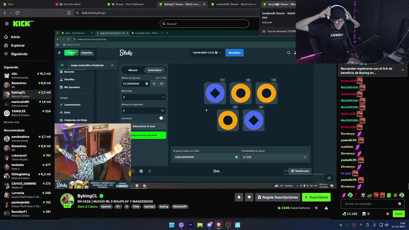Open Premiere Pro from the taskbar
This screenshot has width=409, height=230.
pyautogui.click(x=190, y=225)
